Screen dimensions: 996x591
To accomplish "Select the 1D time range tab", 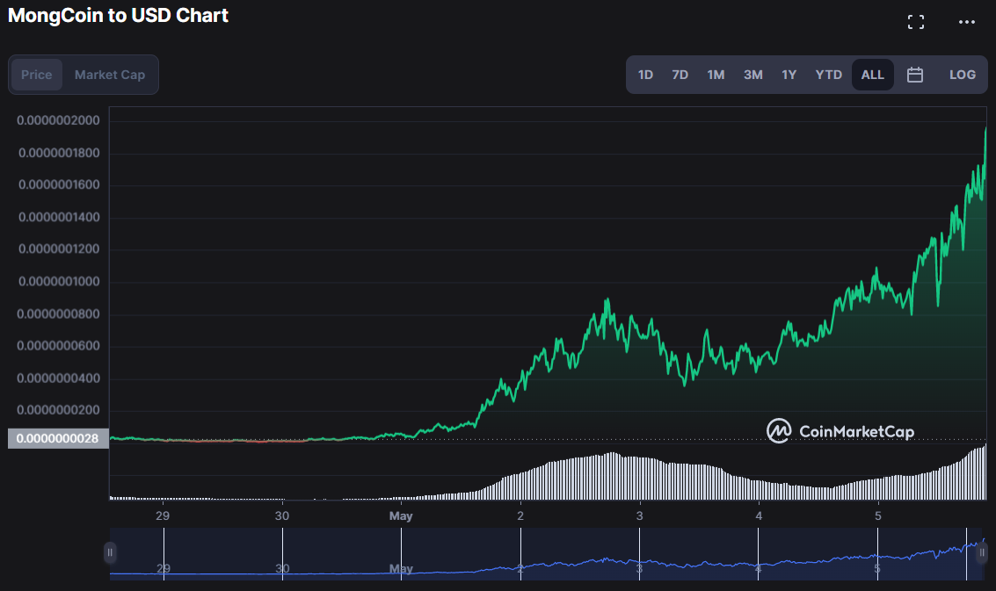I will [x=645, y=75].
